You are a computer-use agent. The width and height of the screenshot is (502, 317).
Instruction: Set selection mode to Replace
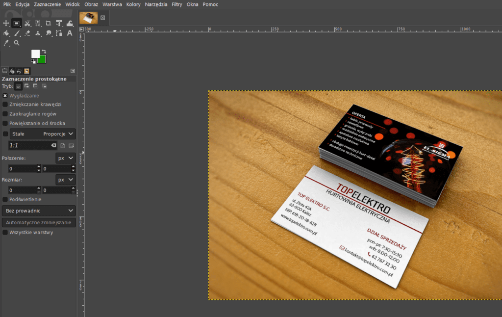coord(18,86)
